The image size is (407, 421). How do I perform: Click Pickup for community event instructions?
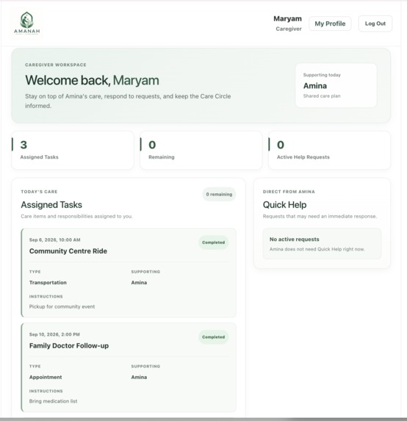click(x=62, y=306)
